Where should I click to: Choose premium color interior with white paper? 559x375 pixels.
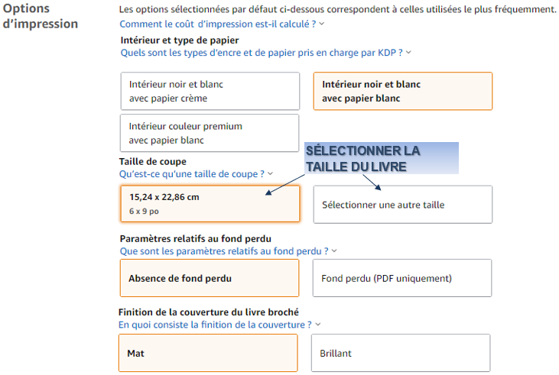(x=210, y=133)
